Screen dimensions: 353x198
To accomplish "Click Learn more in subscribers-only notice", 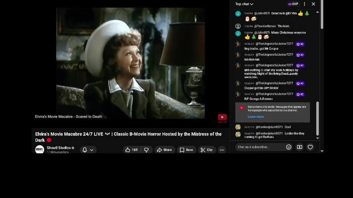I will 256,117.
